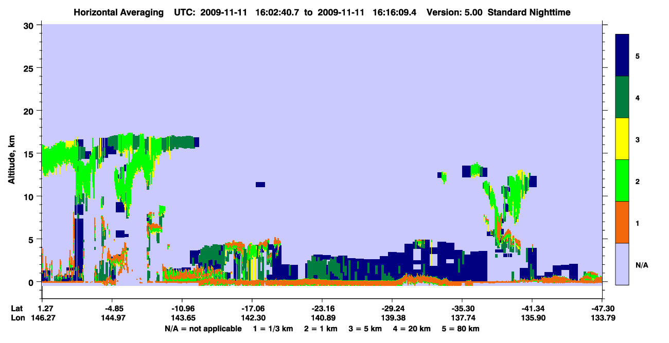Image resolution: width=669 pixels, height=343 pixels.
Task: Click the orange color bar segment labeled 1
Action: (x=622, y=222)
